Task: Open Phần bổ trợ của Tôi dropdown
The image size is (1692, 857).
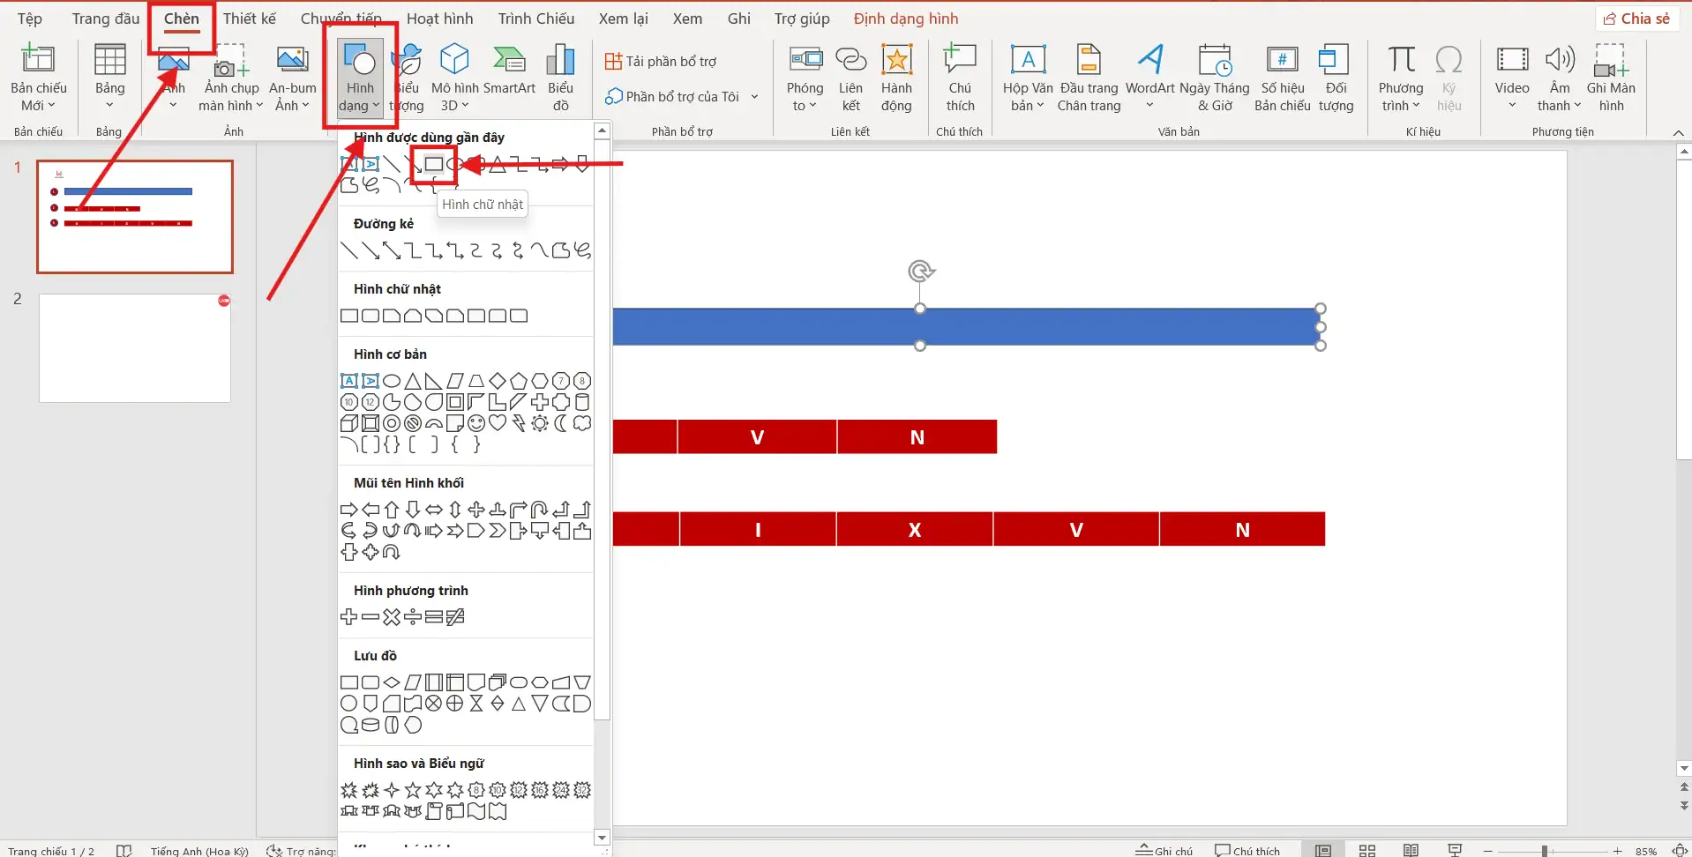Action: coord(681,96)
